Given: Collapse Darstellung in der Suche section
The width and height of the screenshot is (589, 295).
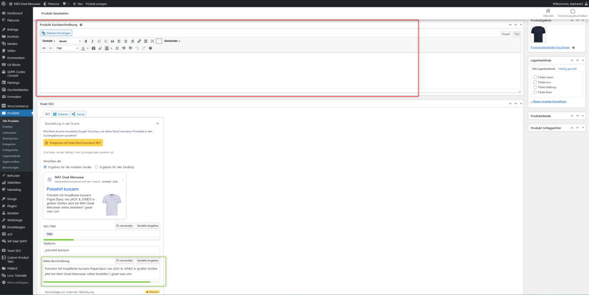Looking at the screenshot, I should pos(157,124).
